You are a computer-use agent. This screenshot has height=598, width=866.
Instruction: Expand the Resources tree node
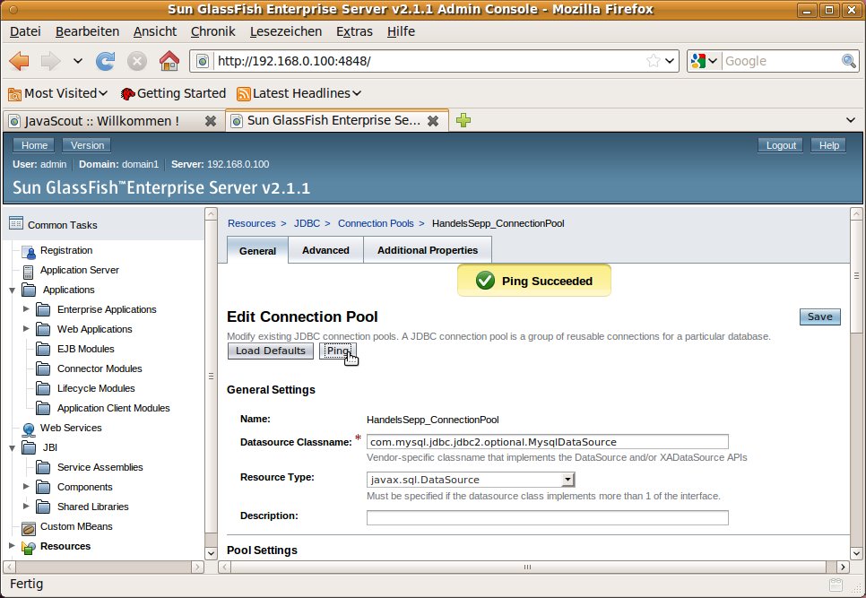tap(12, 546)
